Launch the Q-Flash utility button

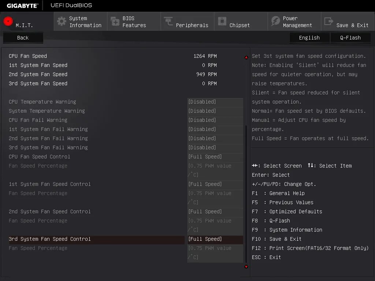[x=350, y=38]
